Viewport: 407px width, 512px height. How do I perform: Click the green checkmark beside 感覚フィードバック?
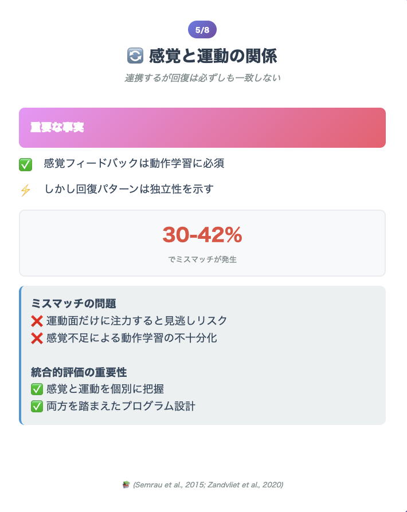[25, 164]
